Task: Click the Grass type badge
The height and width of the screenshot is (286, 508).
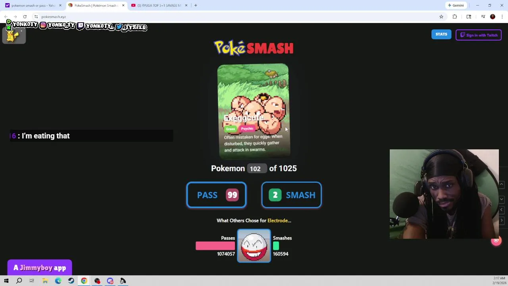Action: pos(231,129)
